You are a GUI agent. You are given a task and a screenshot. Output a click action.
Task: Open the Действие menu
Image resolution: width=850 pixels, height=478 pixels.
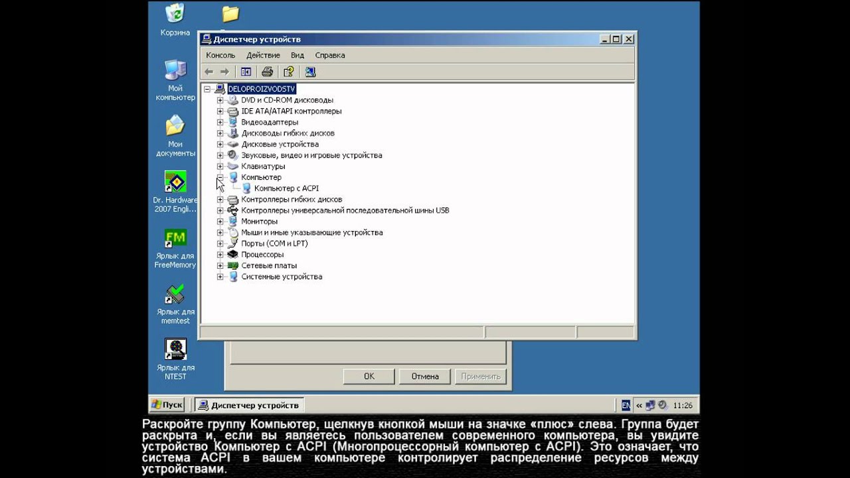coord(262,55)
